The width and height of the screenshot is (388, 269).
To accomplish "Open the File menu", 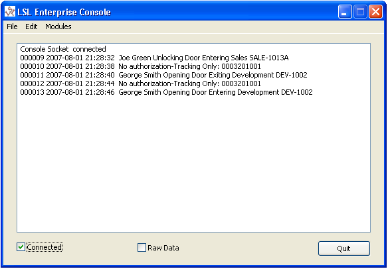I will (12, 27).
